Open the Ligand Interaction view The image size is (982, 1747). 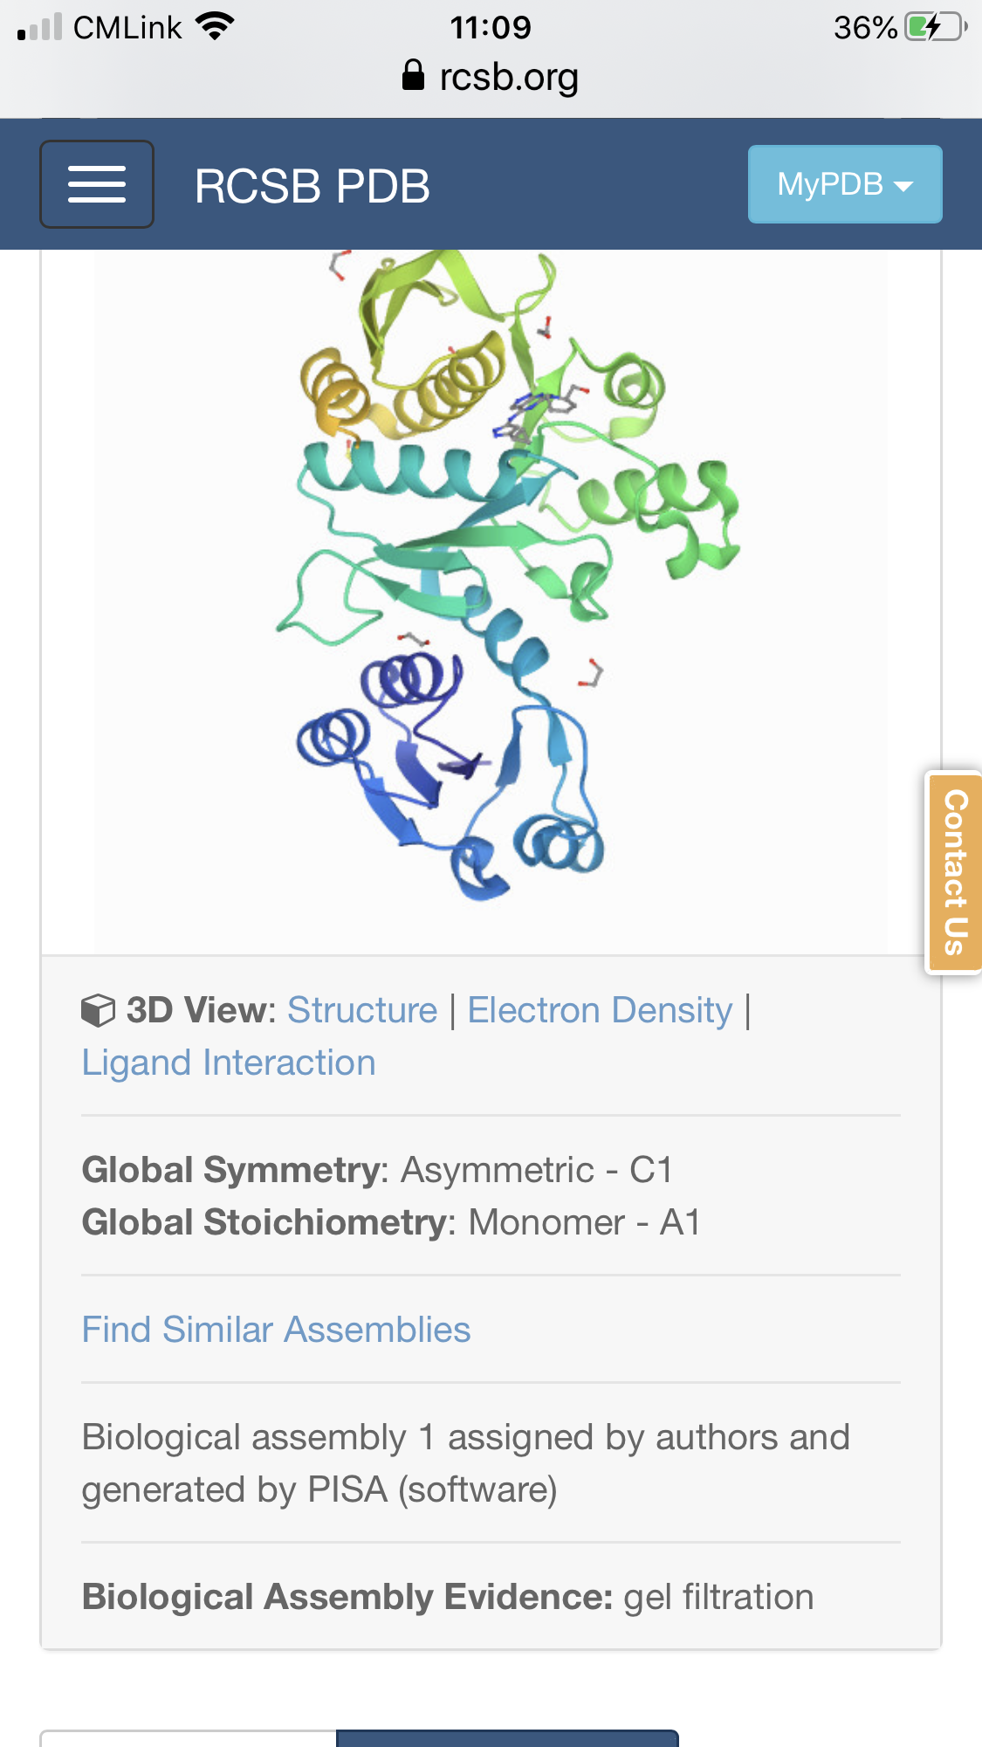tap(228, 1062)
